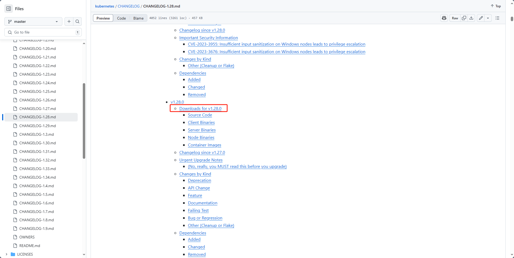Open README.md in file tree
The height and width of the screenshot is (258, 514).
tap(30, 246)
